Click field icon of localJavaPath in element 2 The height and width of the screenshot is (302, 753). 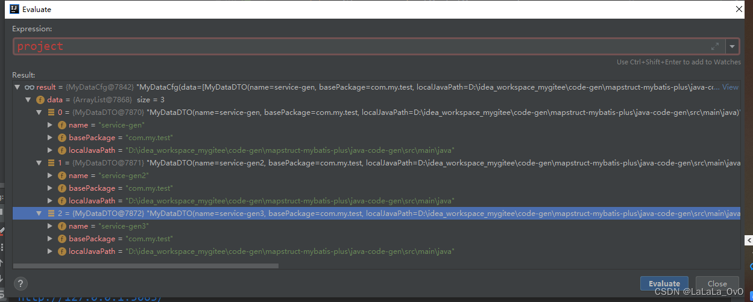click(62, 251)
